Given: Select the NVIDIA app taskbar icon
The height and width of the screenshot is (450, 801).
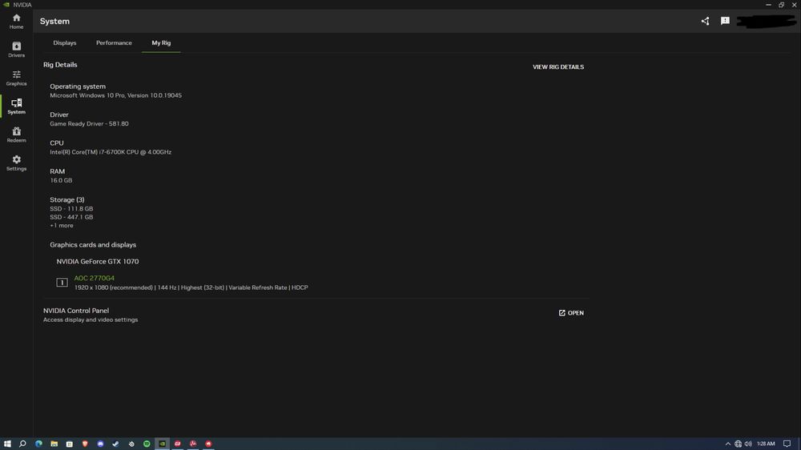Looking at the screenshot, I should 162,444.
